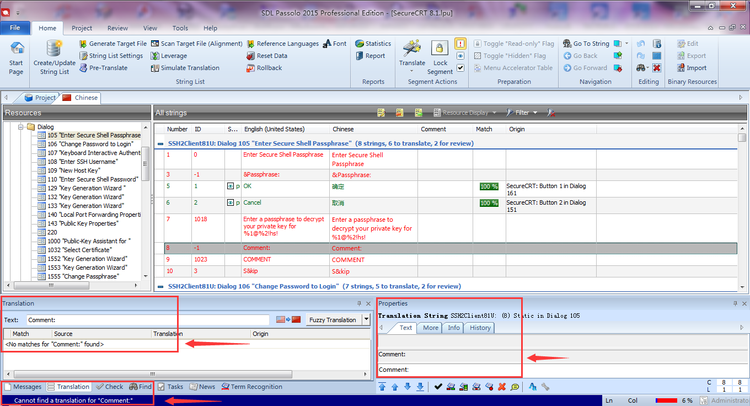Click the Create/Update String List icon
This screenshot has height=406, width=750.
tap(54, 50)
